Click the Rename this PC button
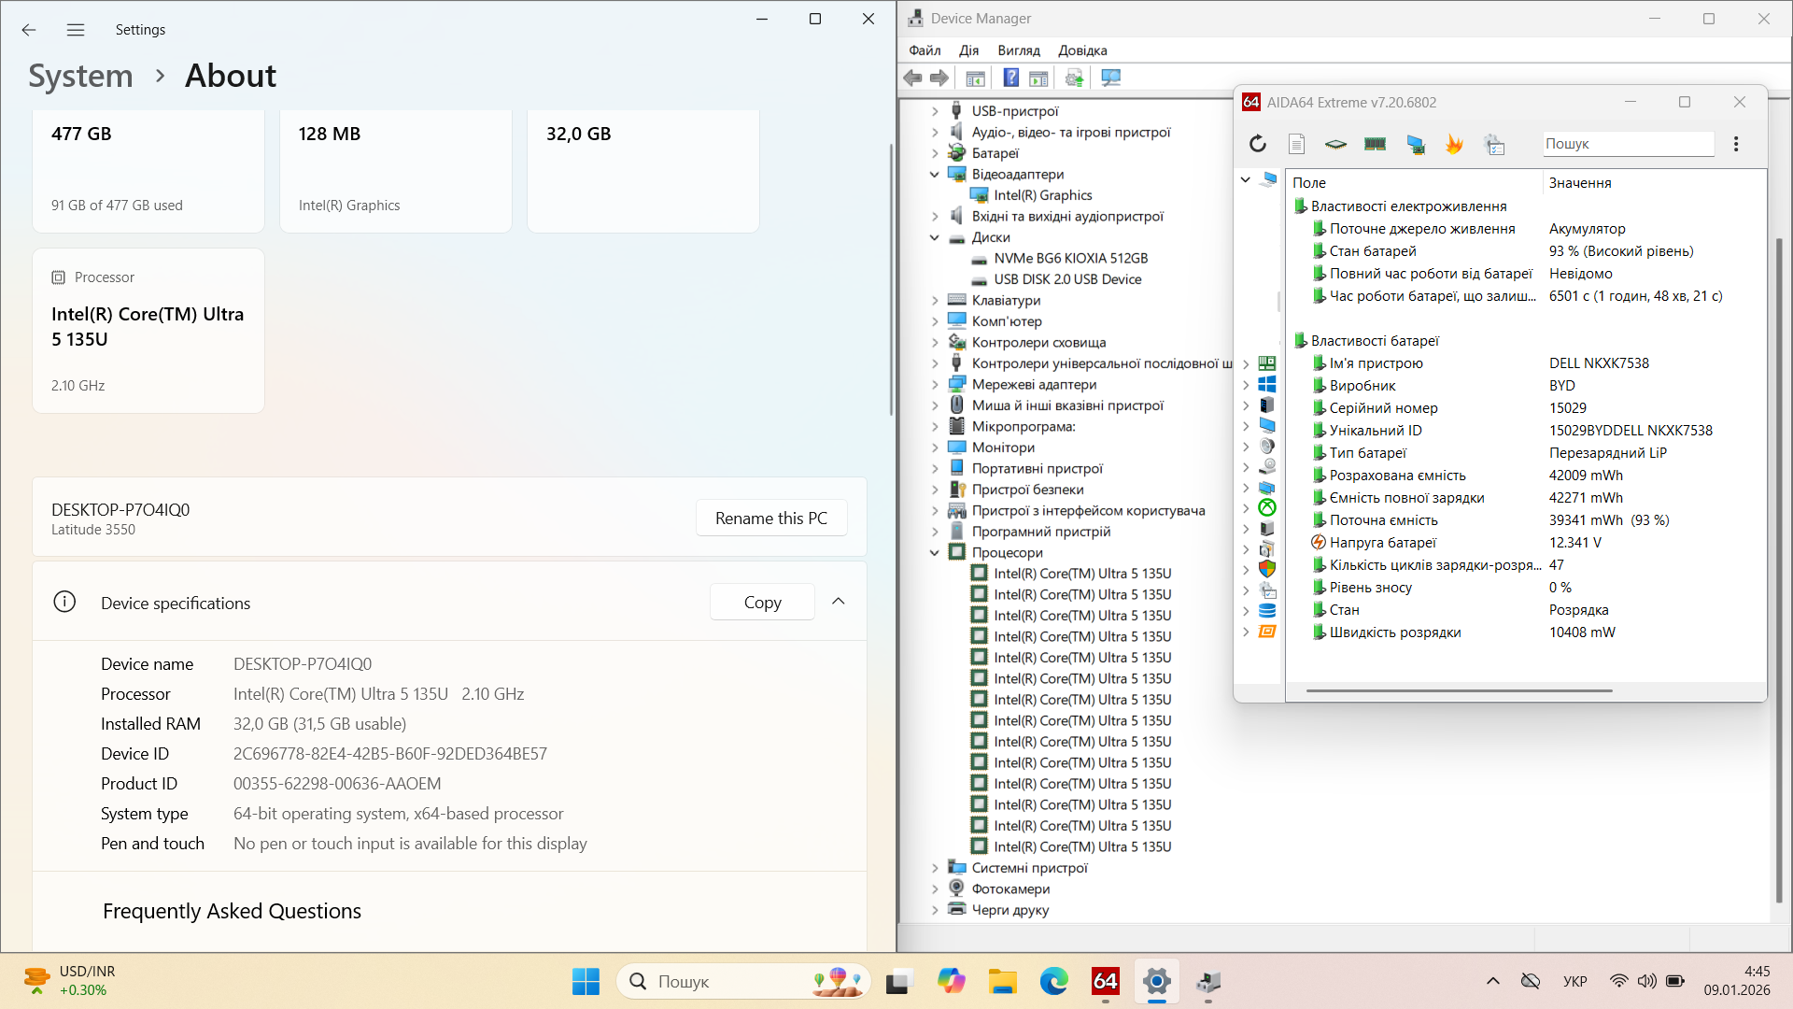This screenshot has height=1009, width=1793. (x=770, y=519)
